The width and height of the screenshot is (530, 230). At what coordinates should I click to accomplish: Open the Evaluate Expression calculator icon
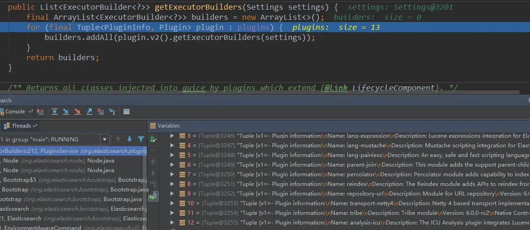126,112
